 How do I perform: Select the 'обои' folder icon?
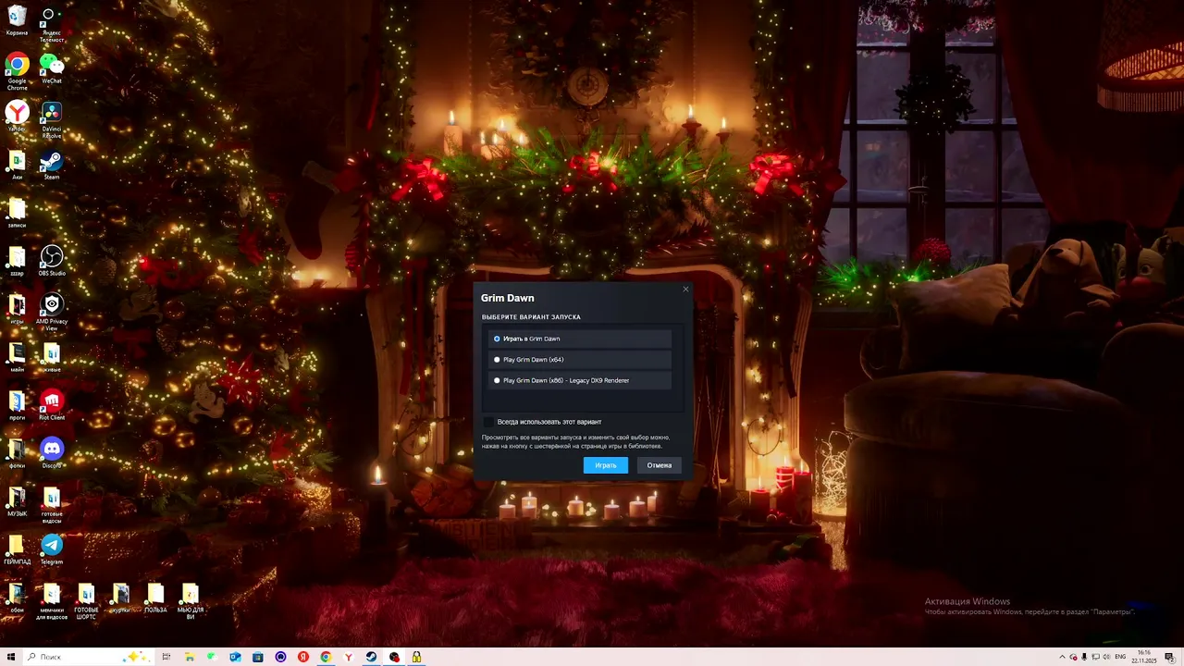coord(17,598)
